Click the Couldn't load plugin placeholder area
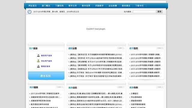 (96, 29)
